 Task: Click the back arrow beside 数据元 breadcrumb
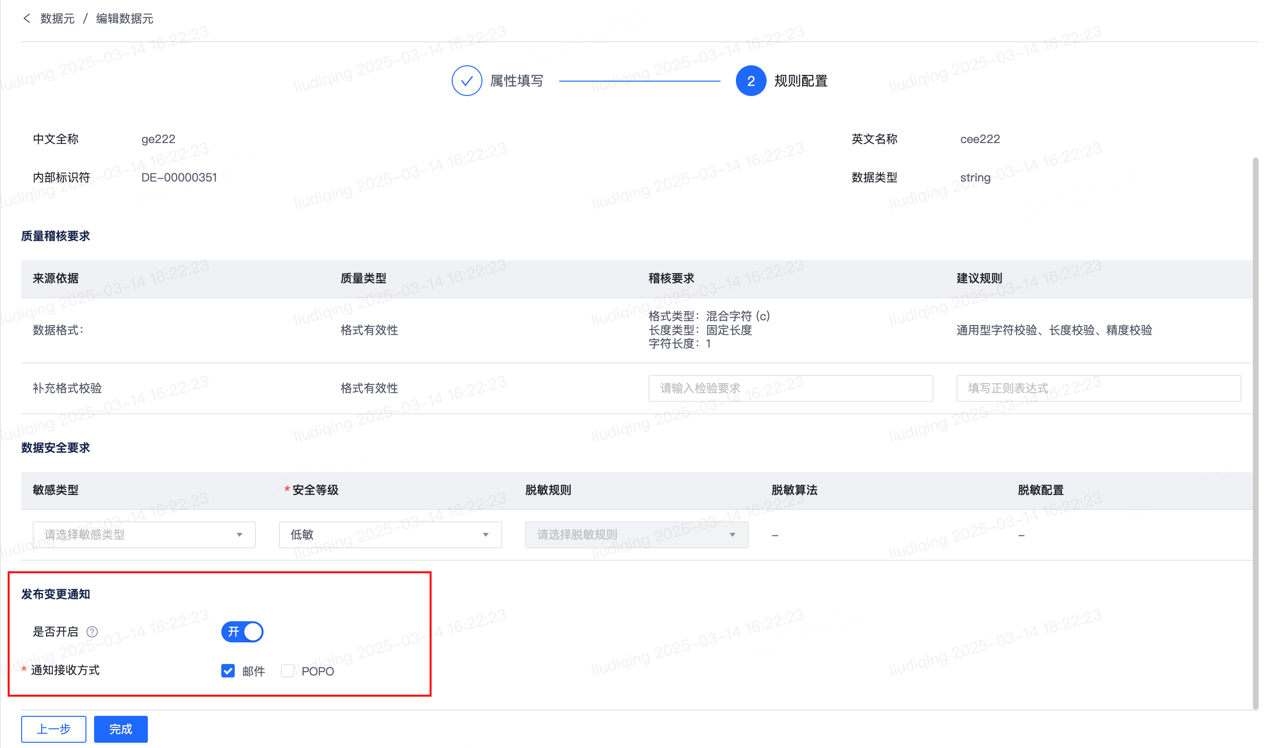tap(27, 19)
